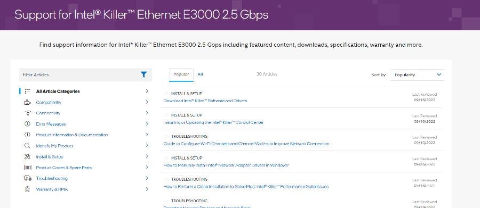Click the Product Codes barcode icon
Screen dimensions: 480x208
(28, 168)
